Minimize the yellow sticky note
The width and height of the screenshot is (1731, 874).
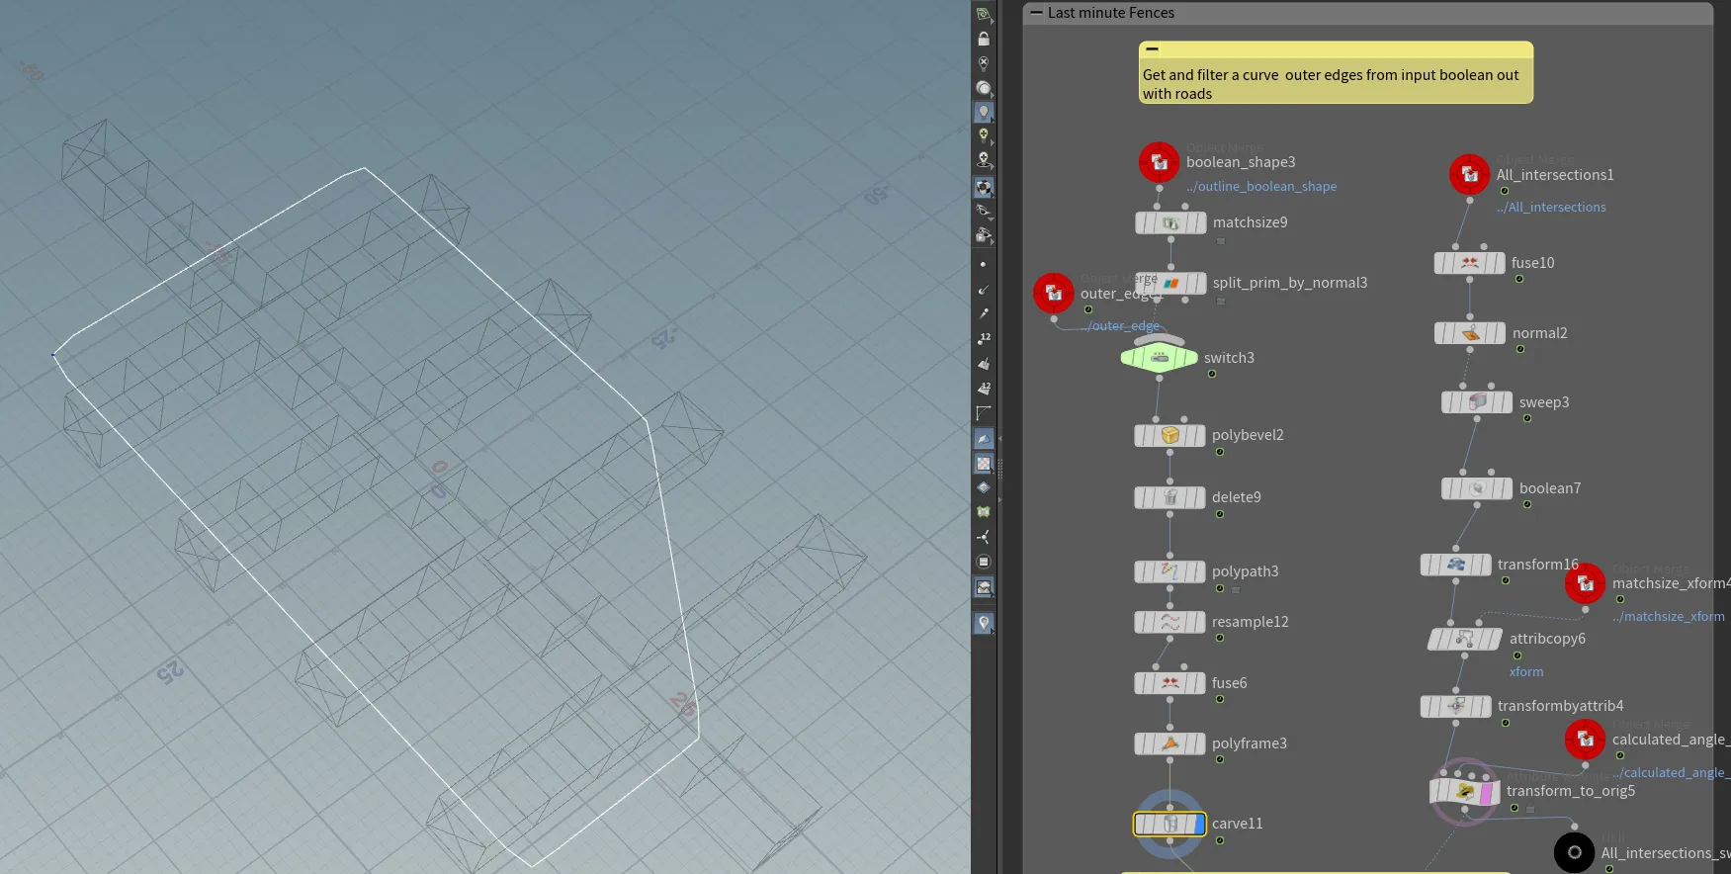pyautogui.click(x=1153, y=49)
